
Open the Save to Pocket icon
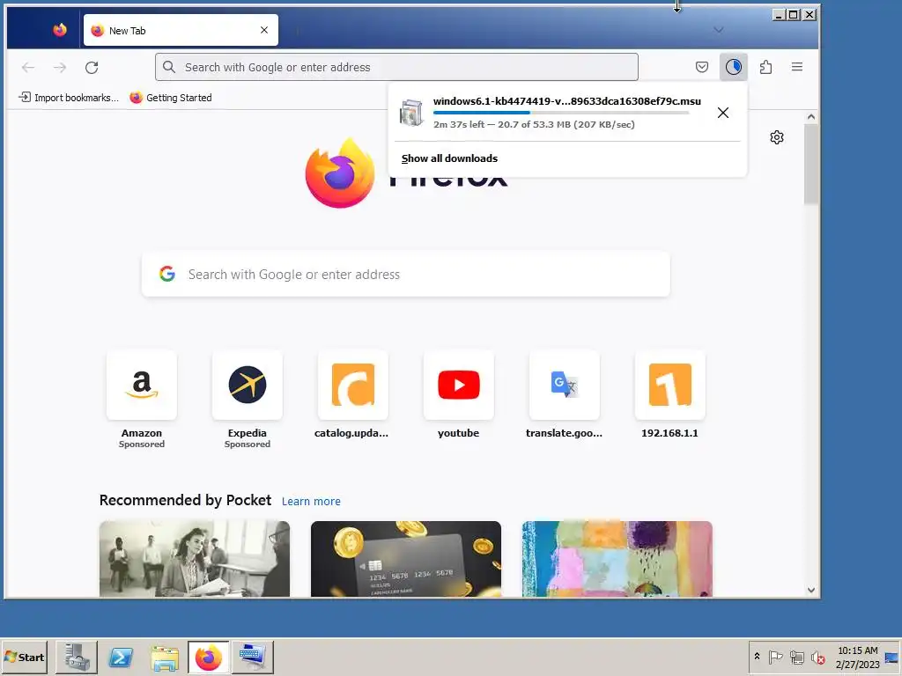click(702, 67)
